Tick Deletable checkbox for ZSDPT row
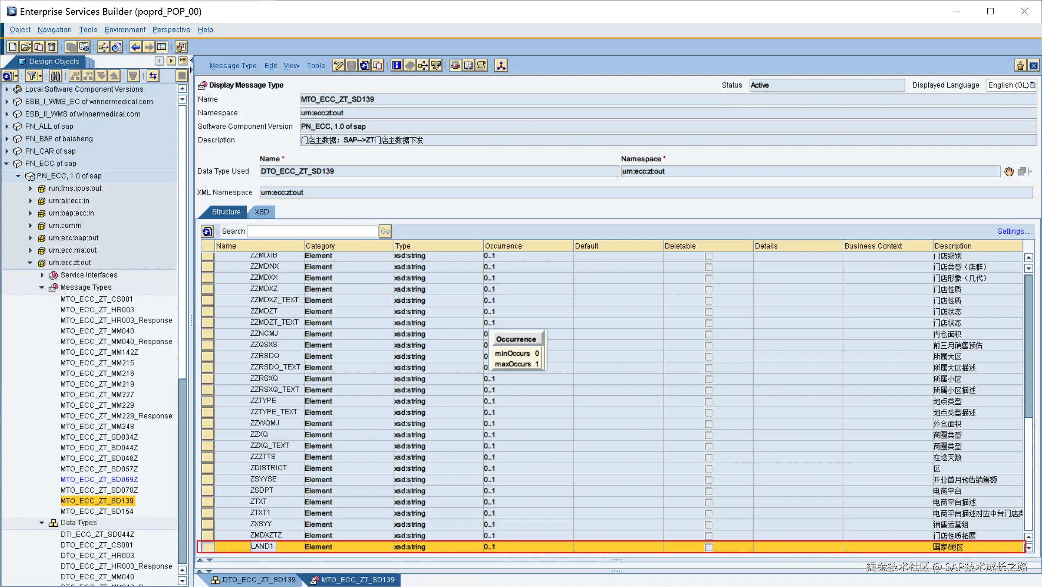Screen dimensions: 1042x587 [709, 491]
